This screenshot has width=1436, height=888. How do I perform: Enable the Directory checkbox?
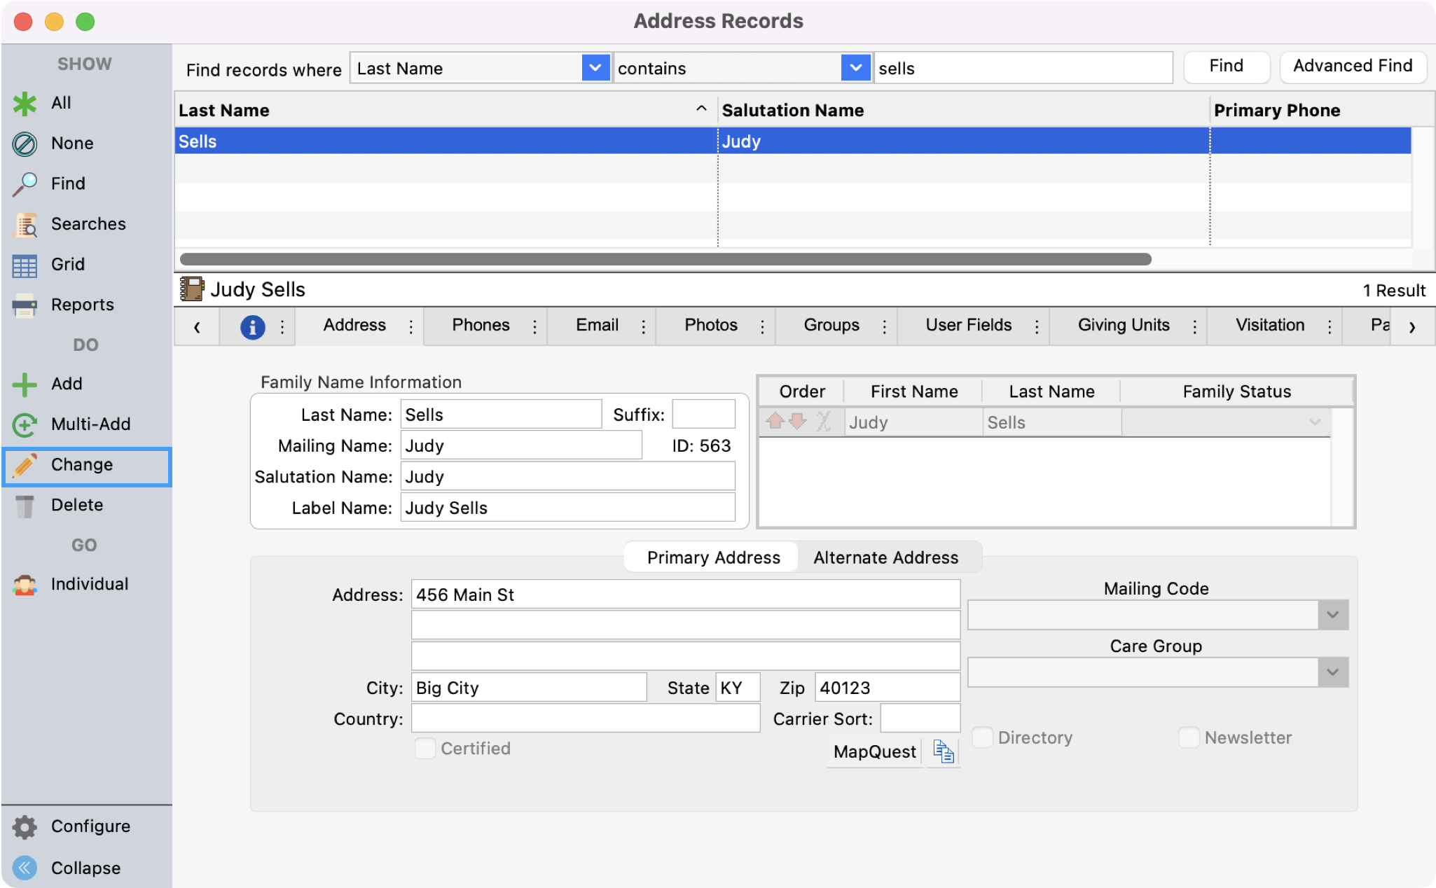tap(983, 737)
